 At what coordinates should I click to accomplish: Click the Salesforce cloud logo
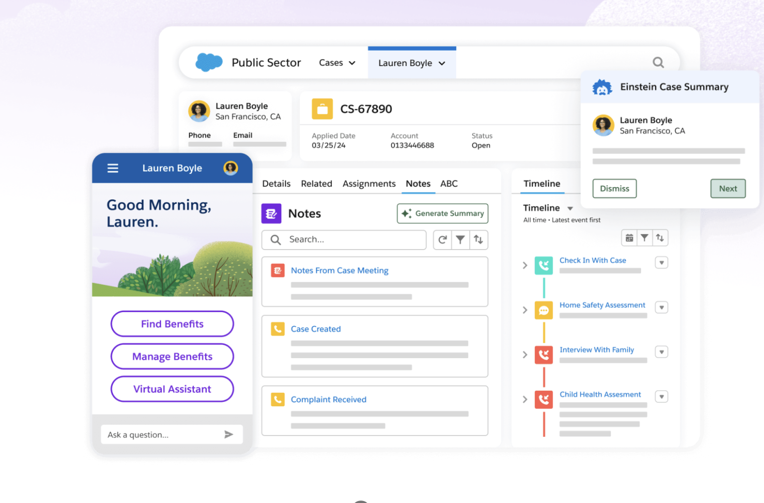[x=209, y=62]
